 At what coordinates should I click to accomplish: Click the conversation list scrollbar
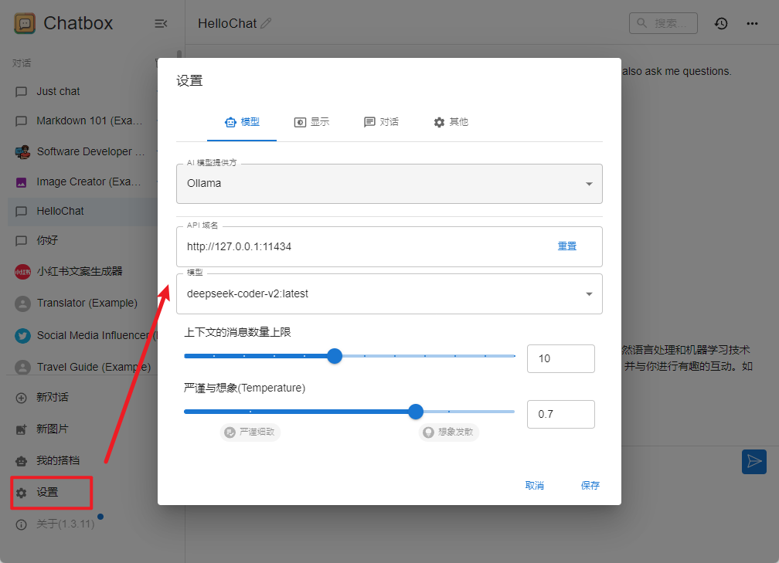point(179,54)
